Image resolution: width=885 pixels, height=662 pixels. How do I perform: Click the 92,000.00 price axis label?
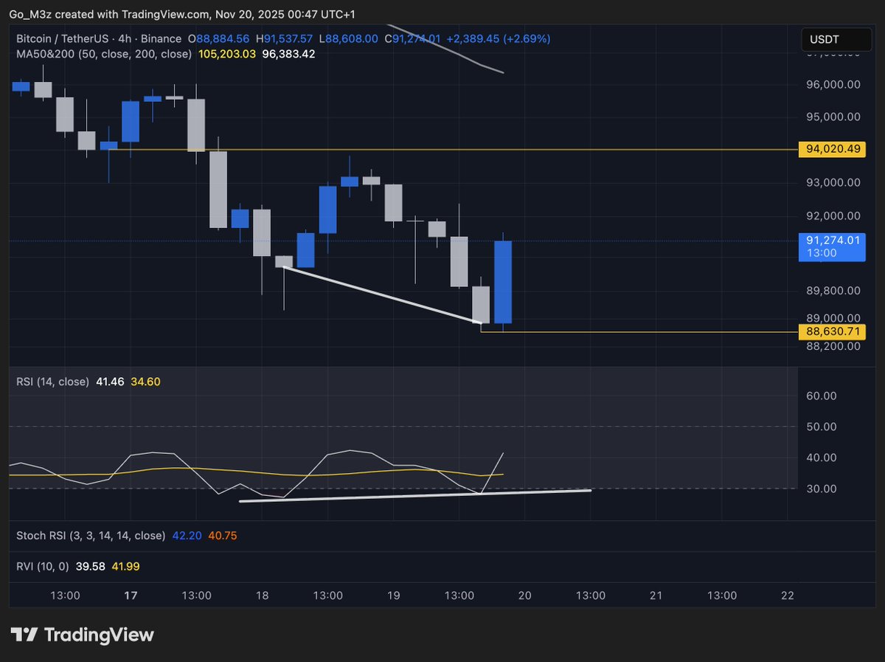tap(833, 216)
